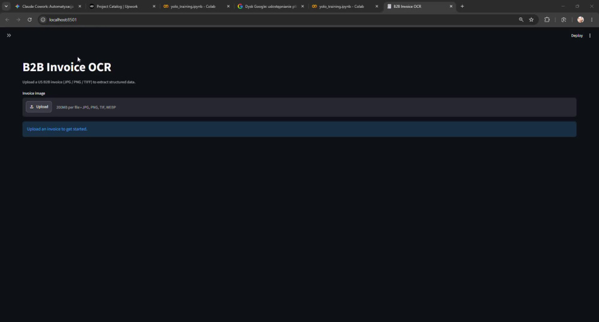Switch to the first yolo_training.ipynb Colab tab
599x322 pixels.
[193, 7]
